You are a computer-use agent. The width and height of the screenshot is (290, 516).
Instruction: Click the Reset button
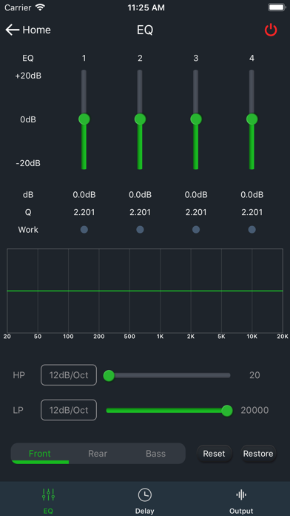coord(214,454)
